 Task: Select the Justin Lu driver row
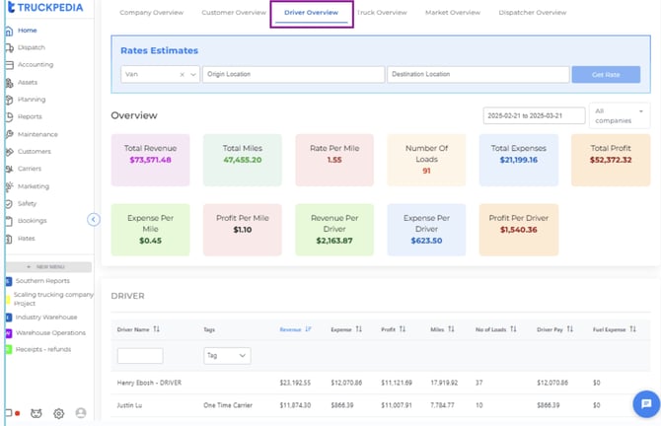click(x=381, y=405)
